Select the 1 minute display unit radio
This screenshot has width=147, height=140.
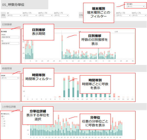(2, 116)
